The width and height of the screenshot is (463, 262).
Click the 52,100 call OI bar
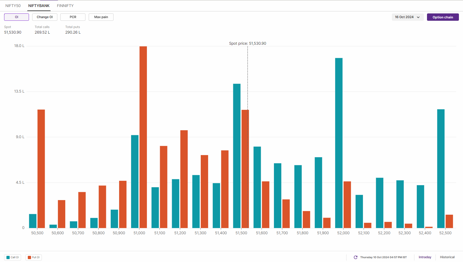[359, 211]
